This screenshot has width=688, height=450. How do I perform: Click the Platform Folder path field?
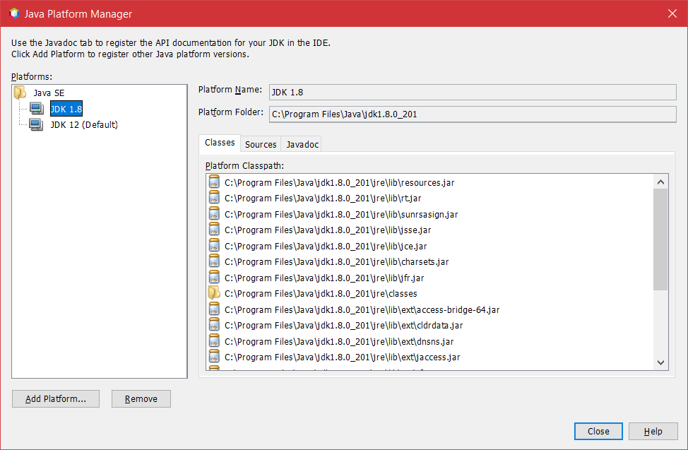pyautogui.click(x=472, y=114)
